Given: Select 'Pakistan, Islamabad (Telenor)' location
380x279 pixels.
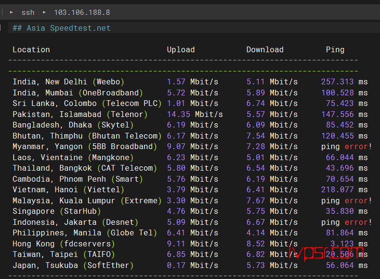Looking at the screenshot, I should click(x=80, y=114).
